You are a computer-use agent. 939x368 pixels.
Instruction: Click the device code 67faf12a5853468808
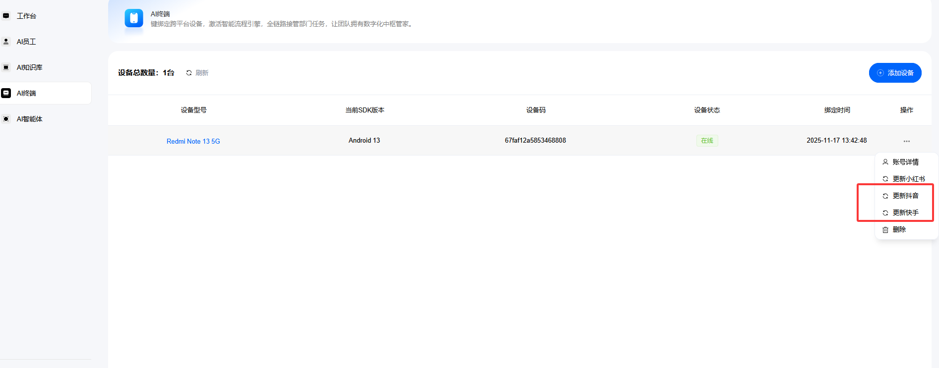[535, 141]
